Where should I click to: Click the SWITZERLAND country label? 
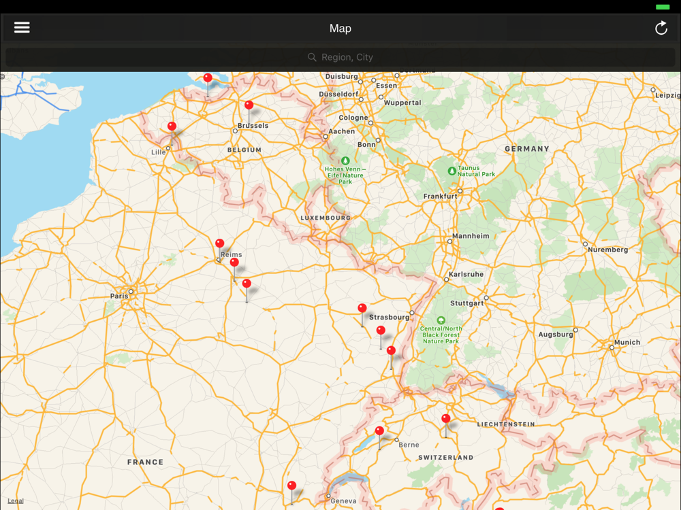click(446, 458)
